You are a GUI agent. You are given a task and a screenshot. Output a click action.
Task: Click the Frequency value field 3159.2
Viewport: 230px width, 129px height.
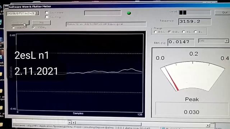[195, 21]
